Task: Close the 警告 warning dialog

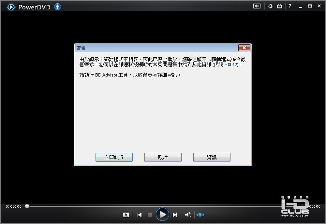Action: pos(244,48)
